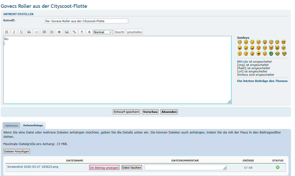Click the Im Beitrag anzeigen button

pyautogui.click(x=104, y=168)
